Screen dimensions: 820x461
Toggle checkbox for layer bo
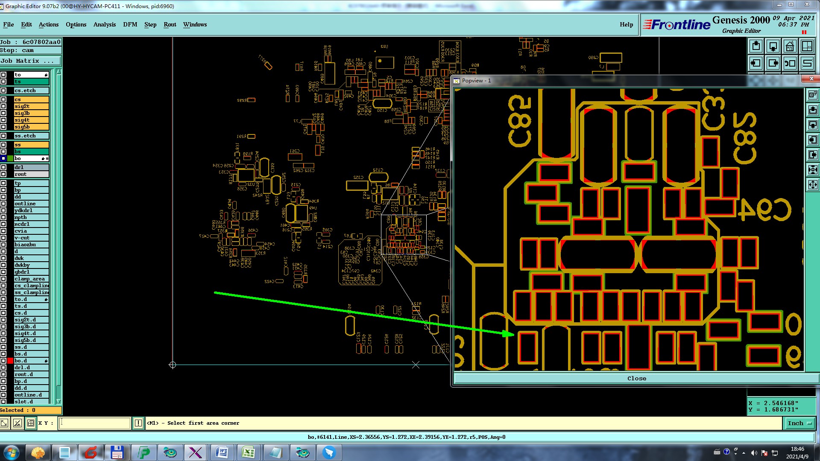click(x=3, y=158)
